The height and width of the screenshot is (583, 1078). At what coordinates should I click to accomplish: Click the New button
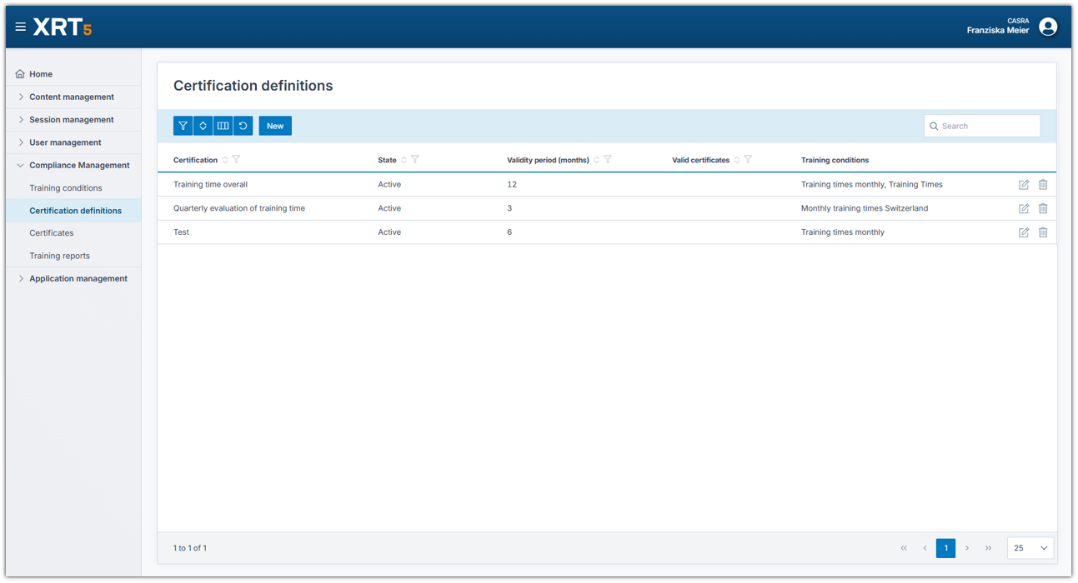click(275, 126)
